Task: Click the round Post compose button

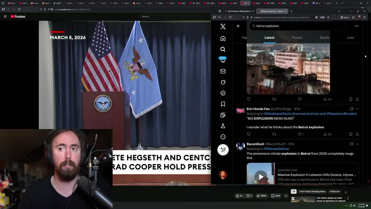Action: click(x=223, y=150)
